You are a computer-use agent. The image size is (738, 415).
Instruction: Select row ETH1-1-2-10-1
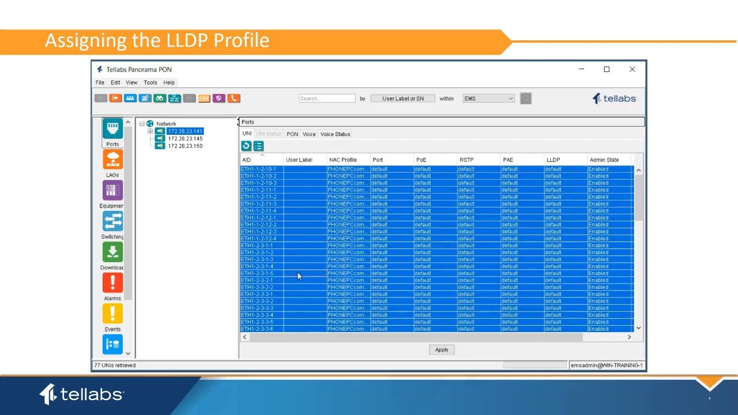point(436,169)
